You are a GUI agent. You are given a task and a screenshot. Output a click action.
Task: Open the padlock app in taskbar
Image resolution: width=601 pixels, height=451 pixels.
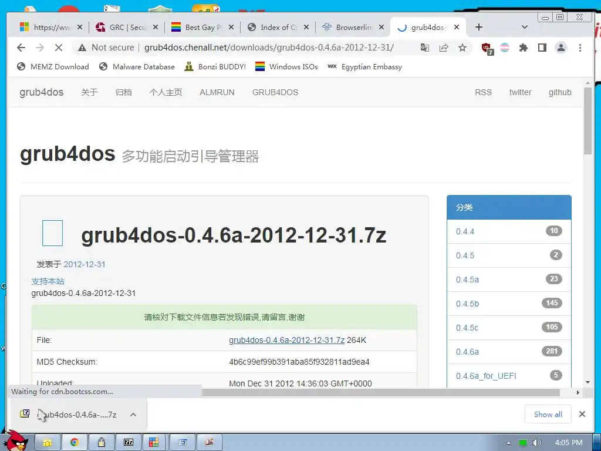[101, 443]
